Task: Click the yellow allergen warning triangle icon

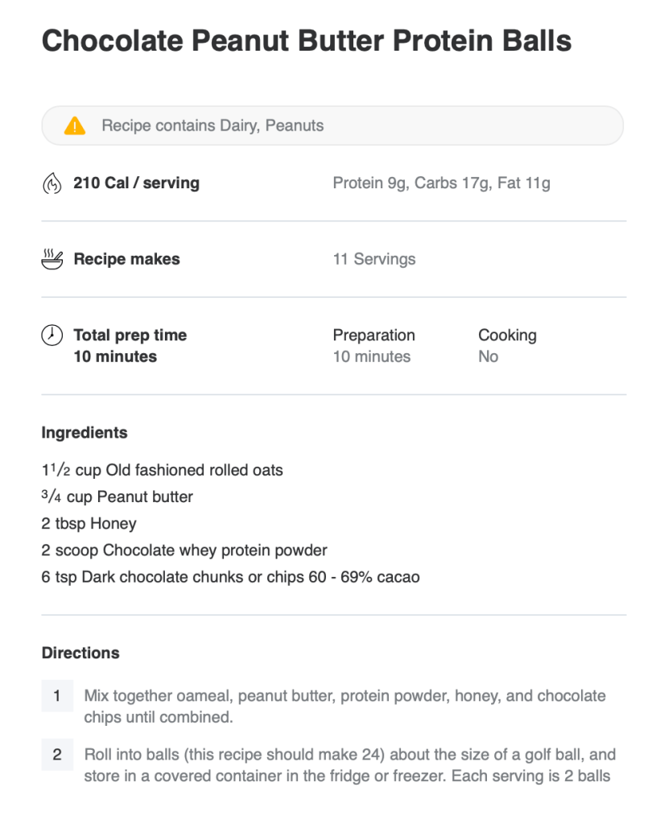Action: pyautogui.click(x=75, y=126)
